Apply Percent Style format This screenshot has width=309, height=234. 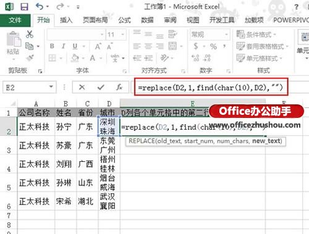tap(213, 46)
